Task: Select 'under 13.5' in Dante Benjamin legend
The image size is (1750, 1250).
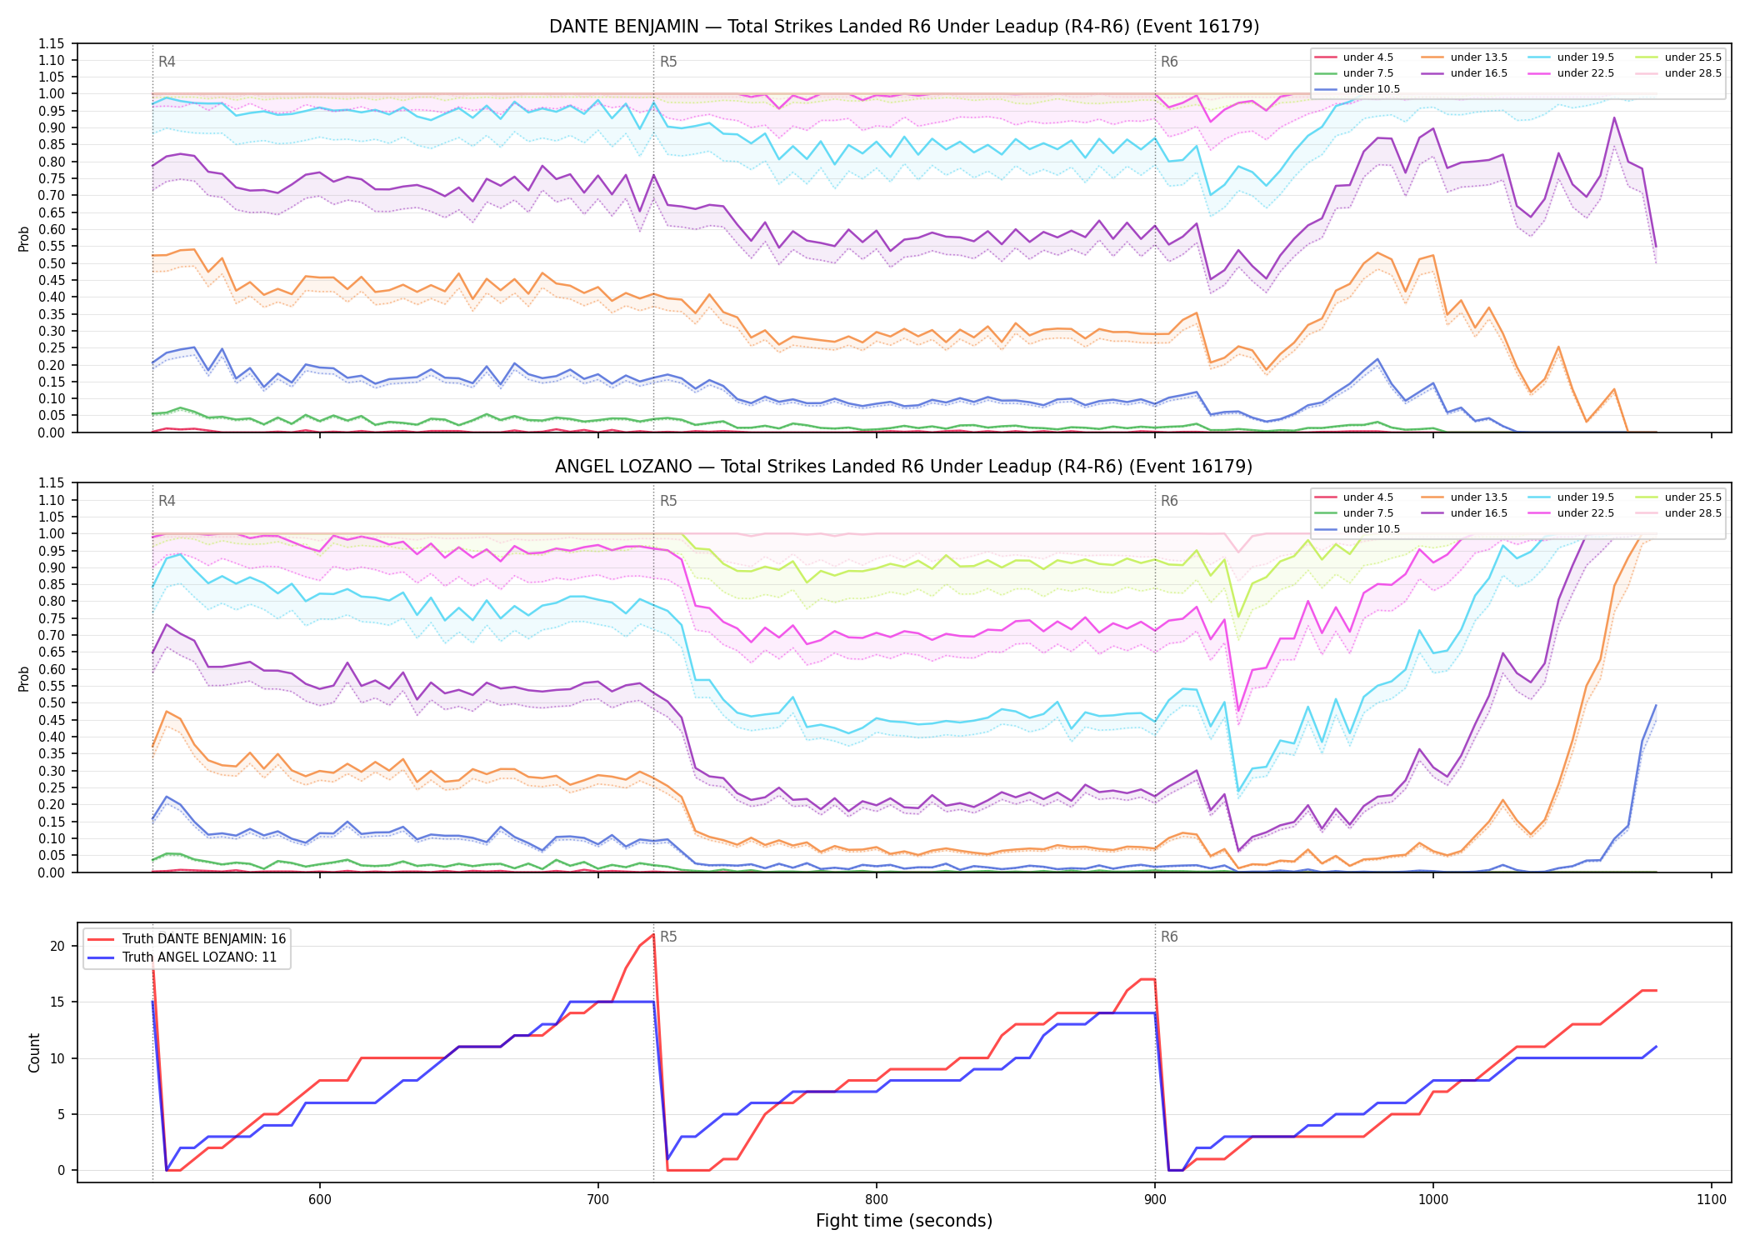Action: point(1464,57)
